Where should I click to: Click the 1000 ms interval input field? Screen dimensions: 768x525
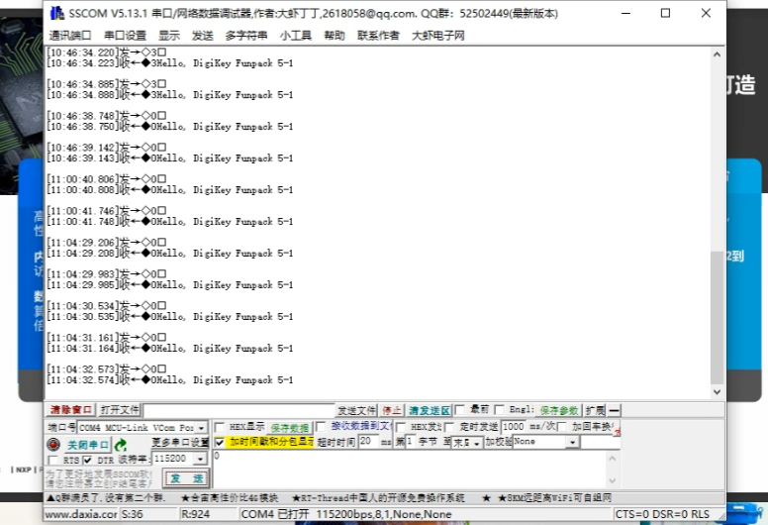point(514,427)
